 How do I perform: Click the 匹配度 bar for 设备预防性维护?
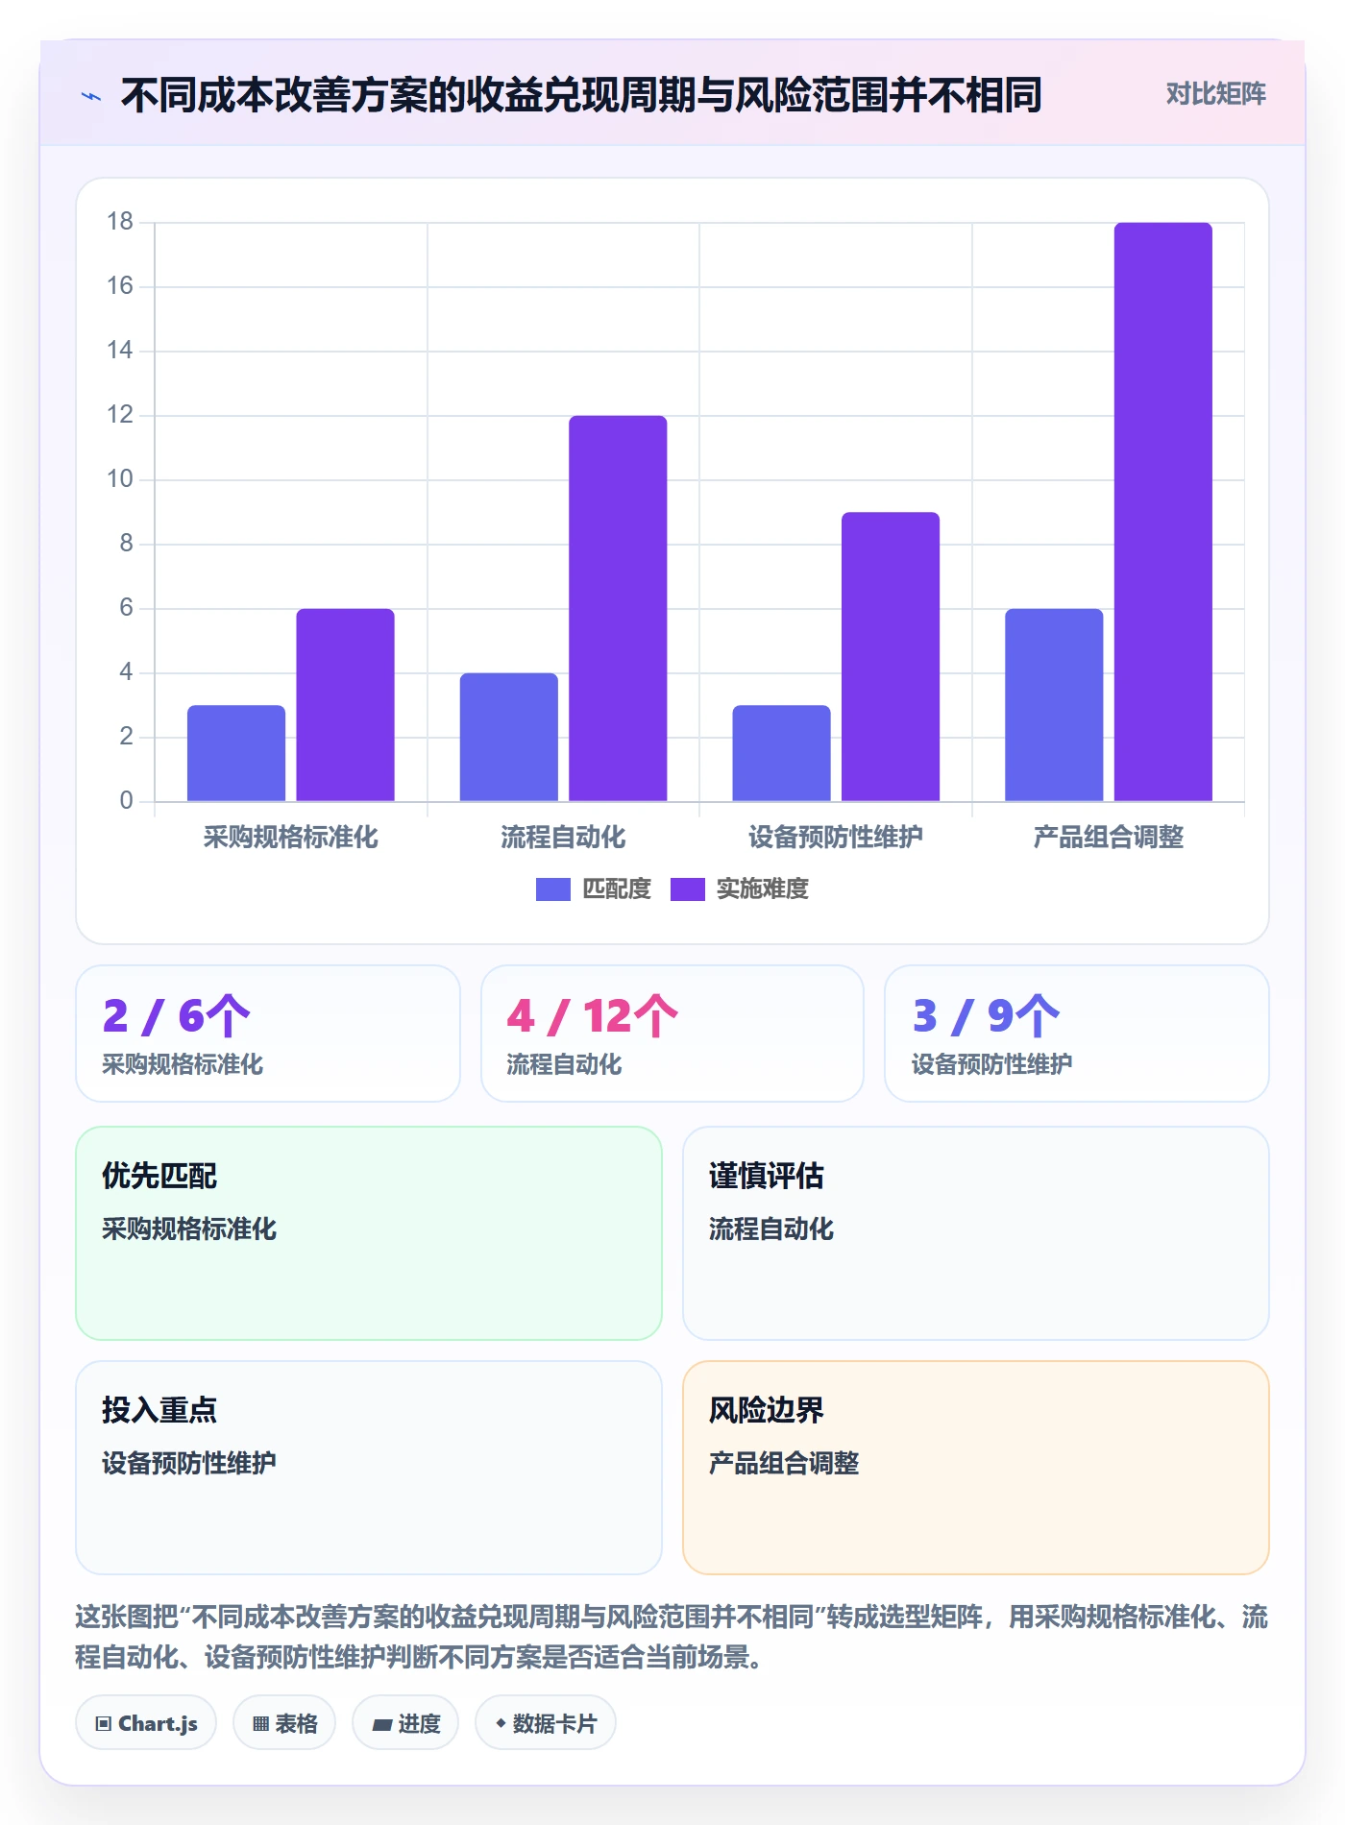click(x=781, y=753)
